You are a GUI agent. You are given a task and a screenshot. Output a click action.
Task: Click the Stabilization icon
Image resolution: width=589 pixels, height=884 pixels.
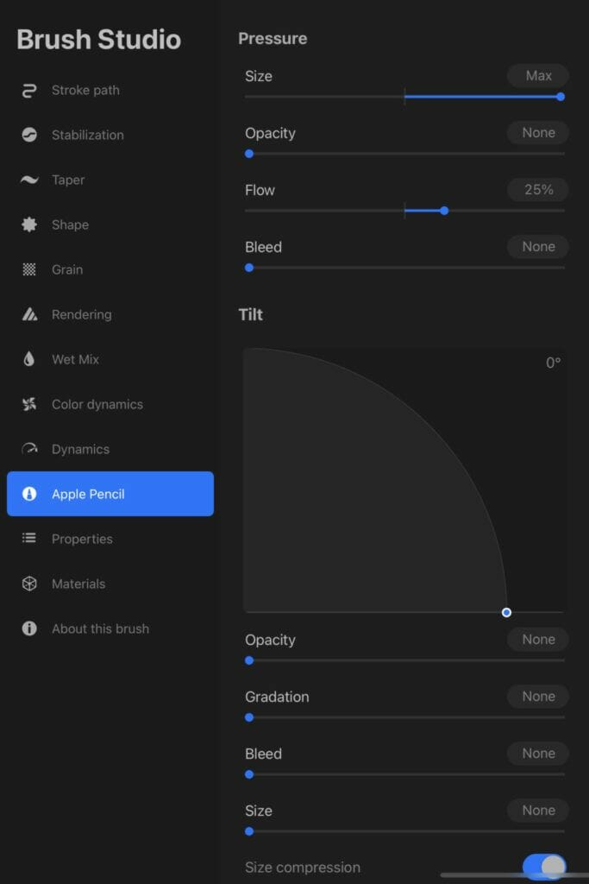[x=29, y=135]
